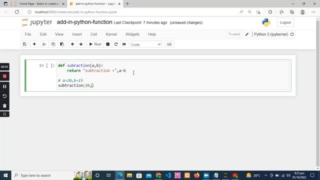320x180 pixels.
Task: Copy the selected cells icon
Action: click(53, 44)
